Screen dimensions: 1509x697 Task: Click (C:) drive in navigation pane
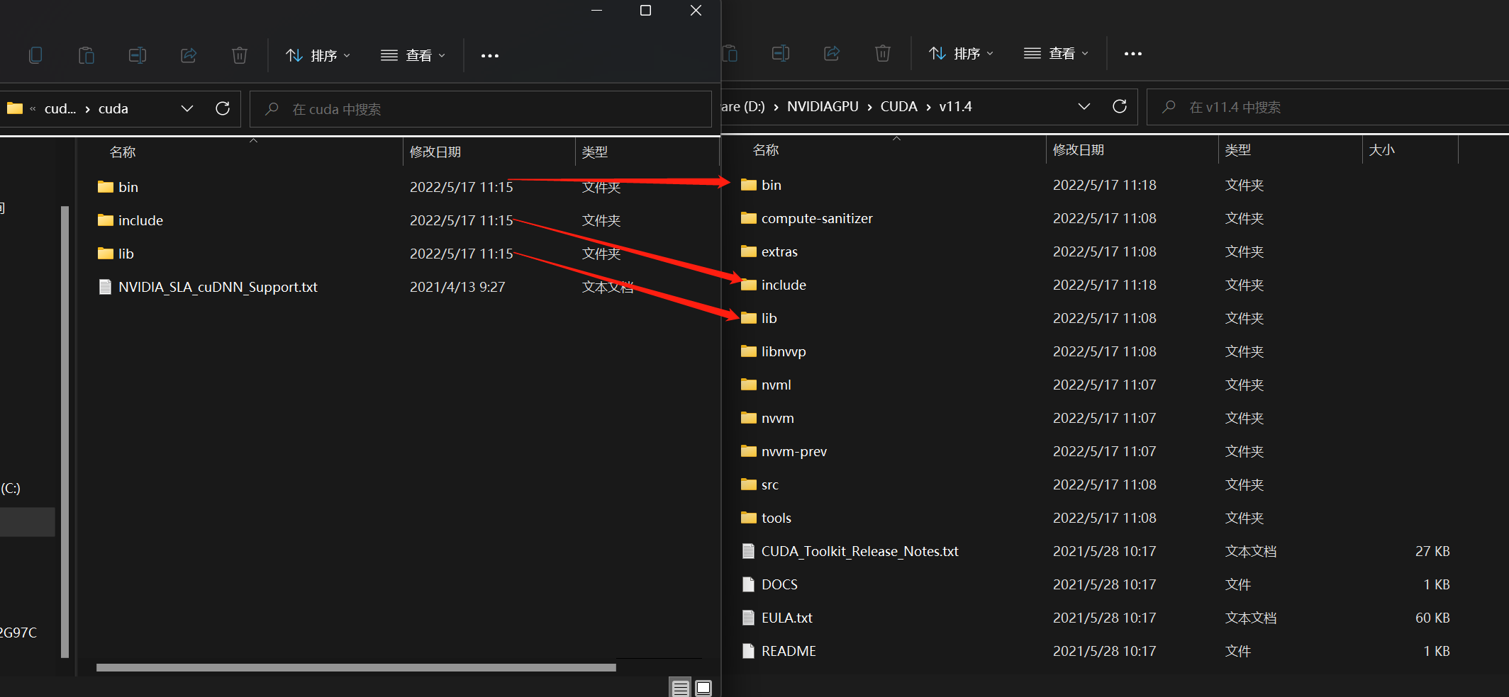[x=11, y=488]
